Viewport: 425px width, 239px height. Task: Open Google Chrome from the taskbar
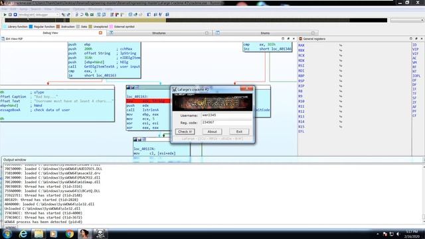(x=69, y=234)
